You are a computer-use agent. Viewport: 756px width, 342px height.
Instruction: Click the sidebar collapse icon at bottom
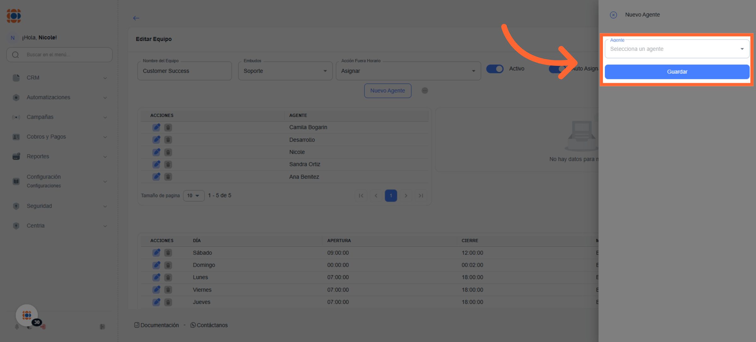pyautogui.click(x=102, y=327)
